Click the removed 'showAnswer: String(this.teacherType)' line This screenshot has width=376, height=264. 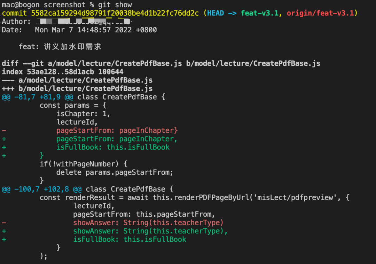[148, 223]
